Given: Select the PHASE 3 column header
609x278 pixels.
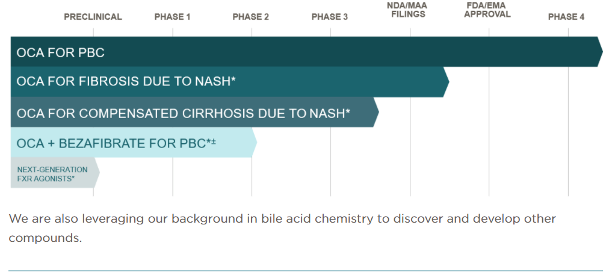Looking at the screenshot, I should click(x=330, y=17).
